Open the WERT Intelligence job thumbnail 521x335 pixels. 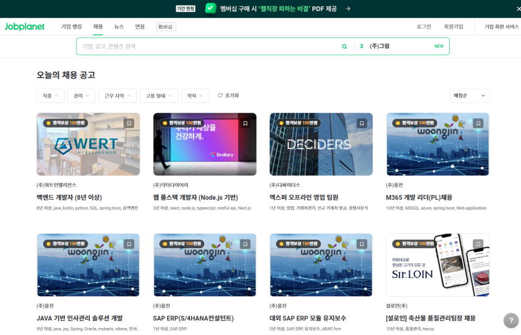coord(88,144)
